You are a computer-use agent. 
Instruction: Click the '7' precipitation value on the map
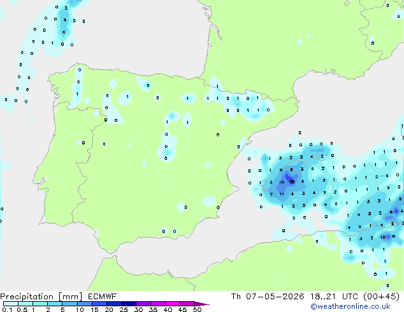[271, 194]
